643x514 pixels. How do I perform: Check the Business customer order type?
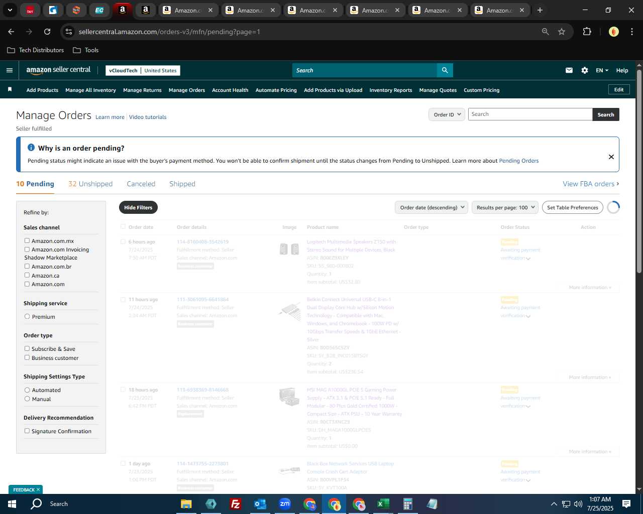pos(27,358)
